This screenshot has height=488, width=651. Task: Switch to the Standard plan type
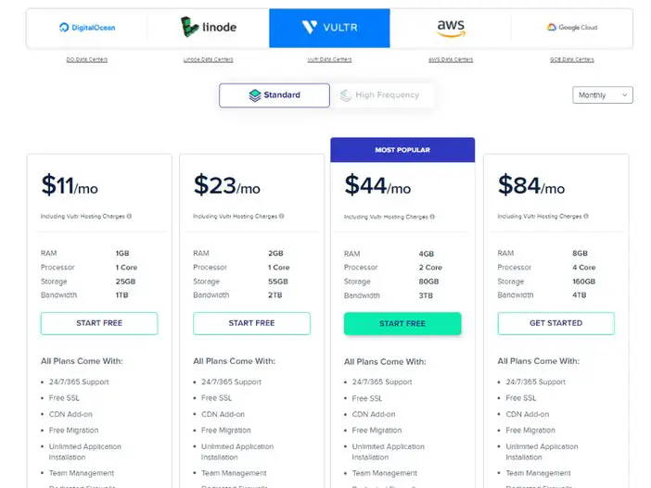[274, 95]
